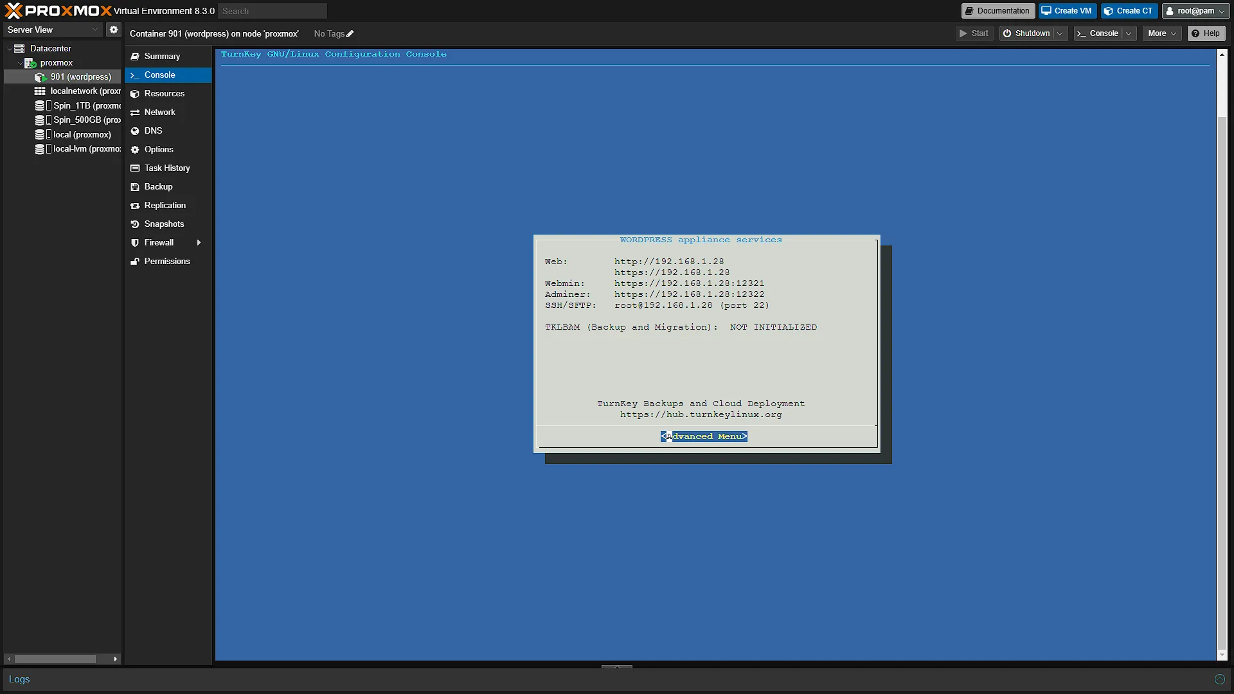Click the 901 wordpress container icon
Viewport: 1234px width, 694px height.
pos(40,77)
